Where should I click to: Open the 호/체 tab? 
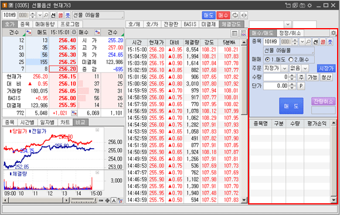click(x=134, y=24)
